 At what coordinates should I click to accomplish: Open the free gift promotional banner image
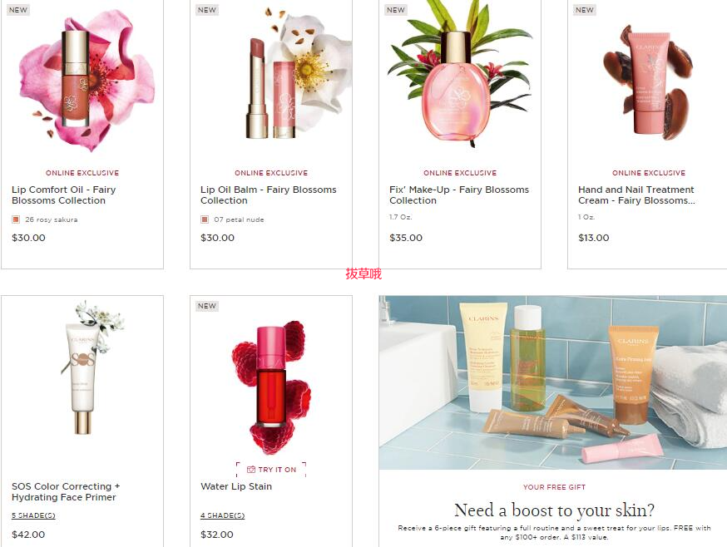coord(552,382)
